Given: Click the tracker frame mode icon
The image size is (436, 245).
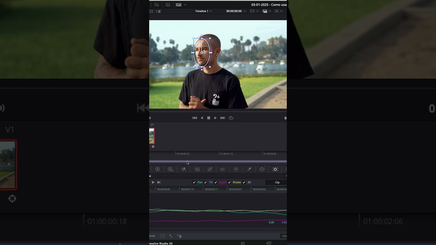Looking at the screenshot, I should [x=162, y=236].
